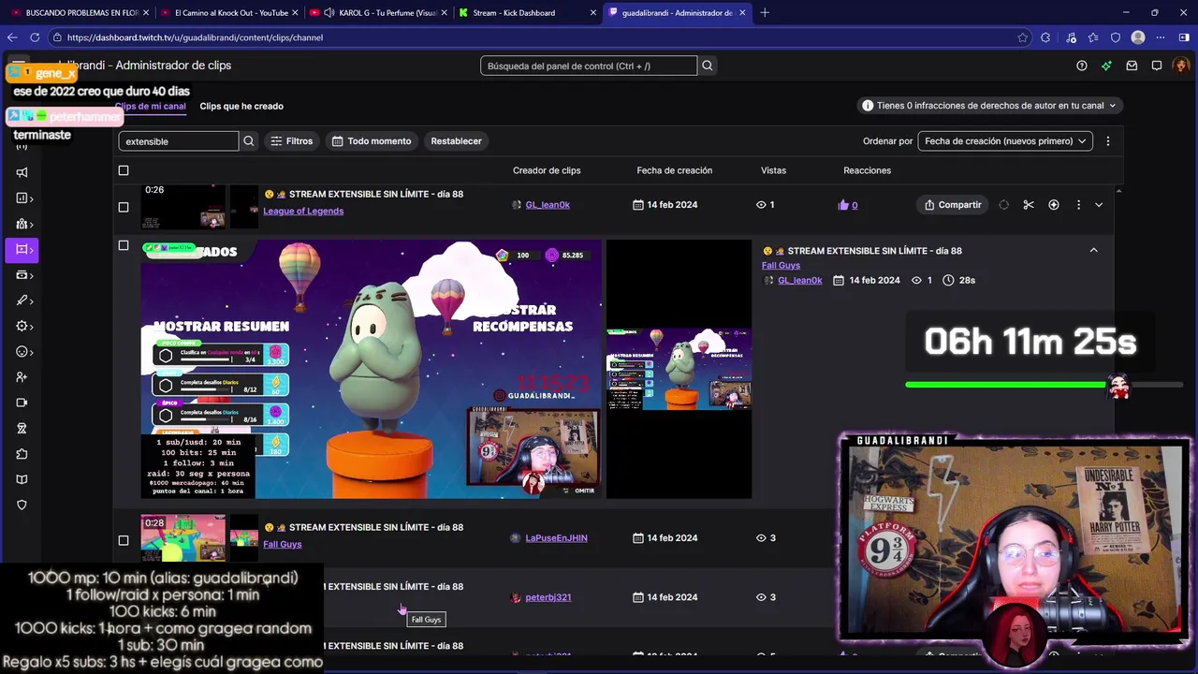Switch to Clips de mi canal tab
This screenshot has width=1198, height=674.
[151, 106]
